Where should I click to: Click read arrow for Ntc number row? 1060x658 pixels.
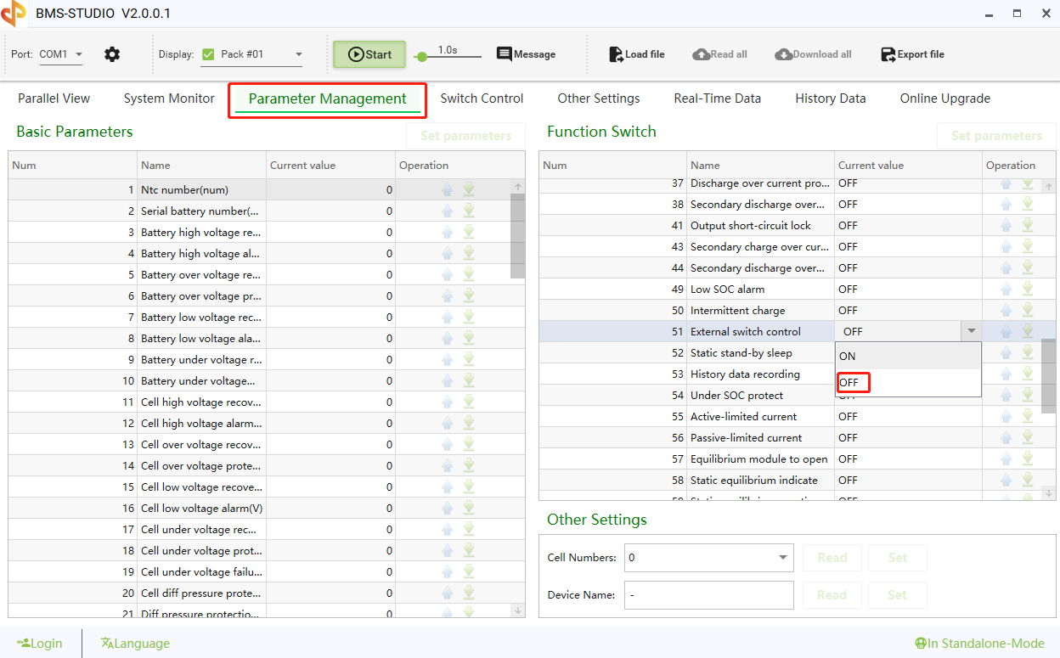click(x=448, y=189)
